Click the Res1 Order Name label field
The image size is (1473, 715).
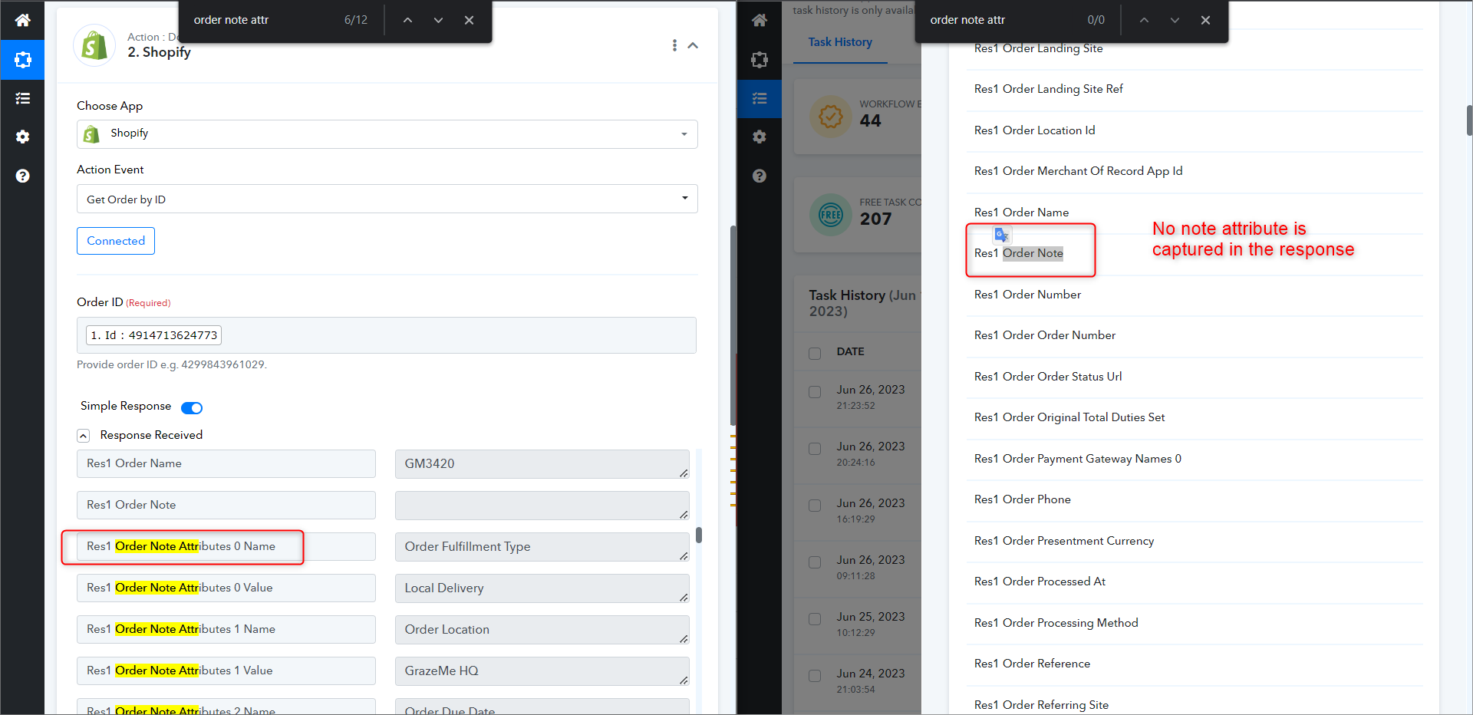226,463
